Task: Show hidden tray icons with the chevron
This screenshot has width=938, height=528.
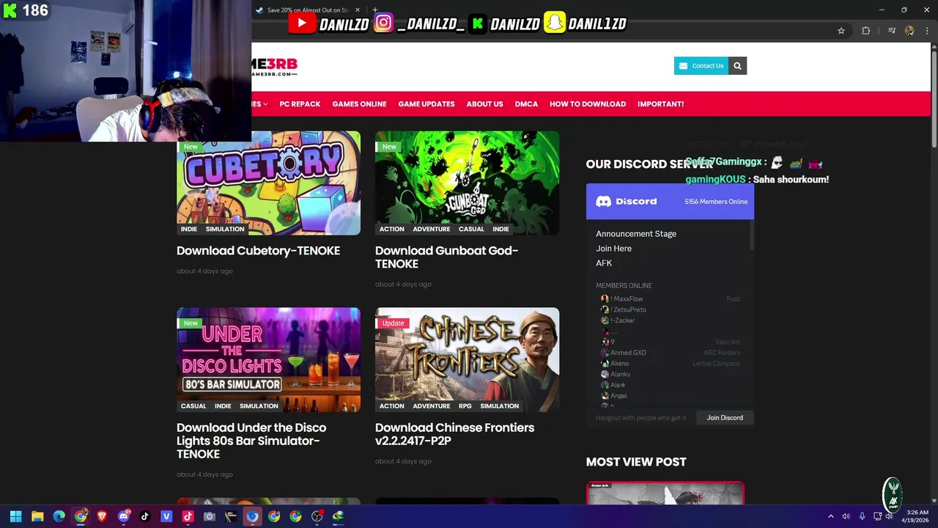Action: [830, 516]
